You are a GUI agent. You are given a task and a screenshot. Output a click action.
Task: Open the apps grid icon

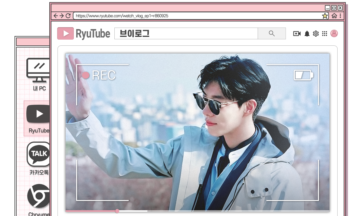tap(324, 34)
